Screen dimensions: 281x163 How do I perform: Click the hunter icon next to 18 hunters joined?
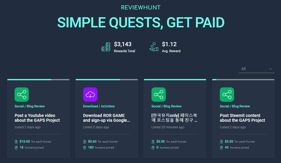[x=16, y=148]
